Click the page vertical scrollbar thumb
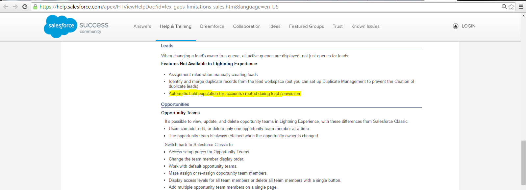526x190 pixels. tap(523, 162)
